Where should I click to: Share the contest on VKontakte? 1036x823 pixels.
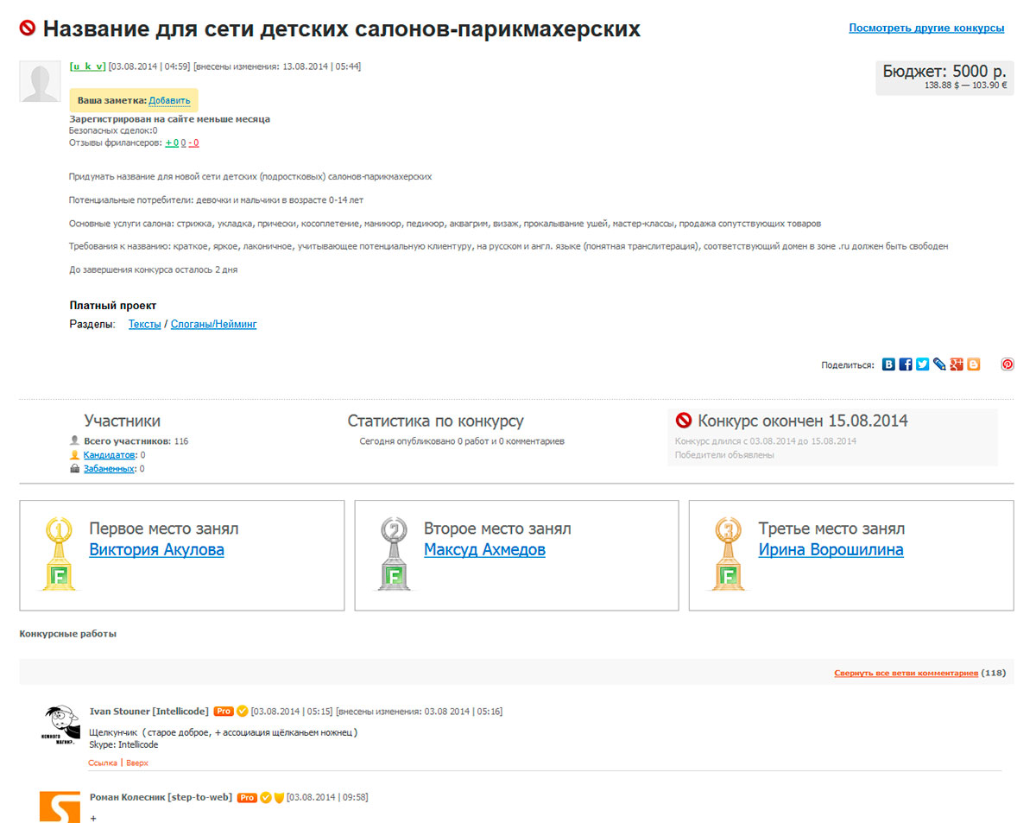[888, 364]
